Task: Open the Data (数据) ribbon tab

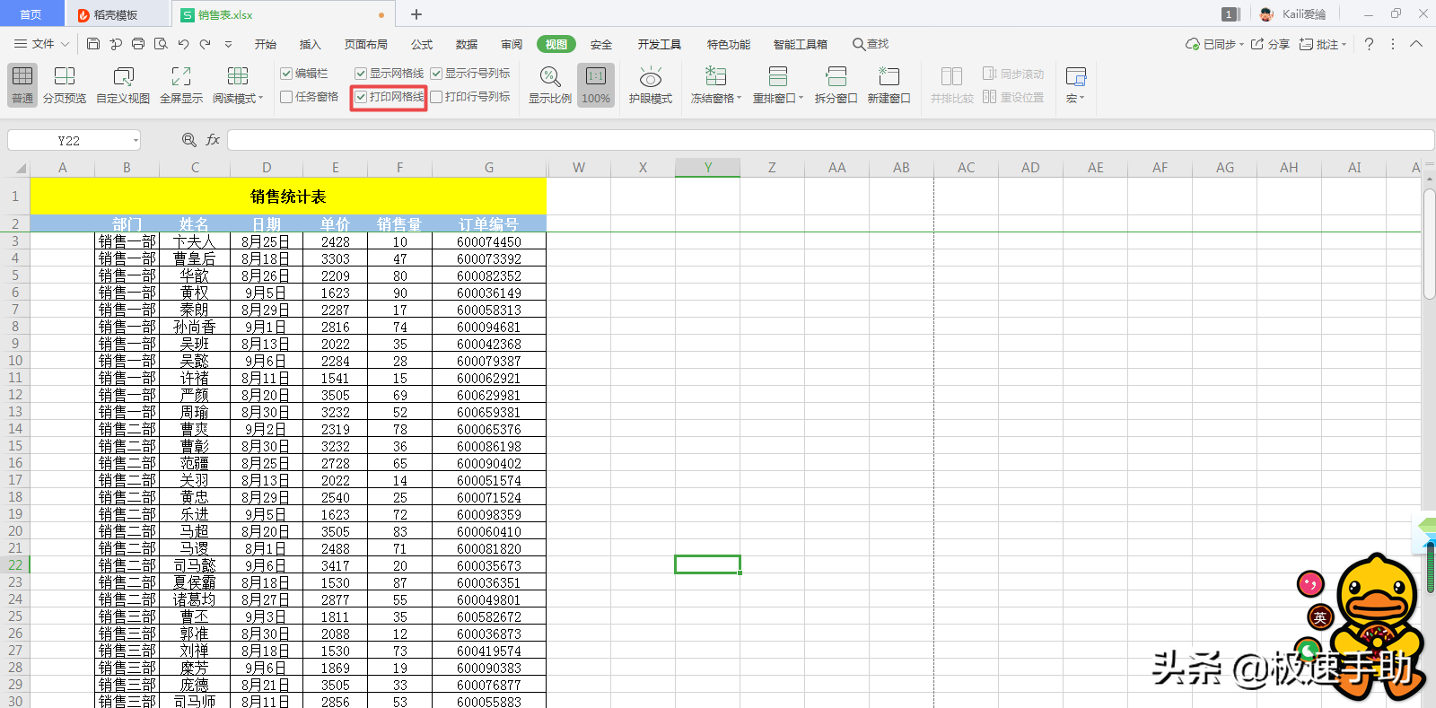Action: click(x=467, y=44)
